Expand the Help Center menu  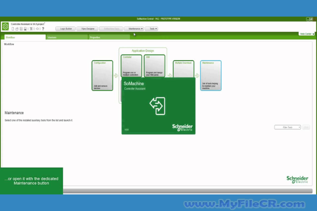pyautogui.click(x=307, y=34)
